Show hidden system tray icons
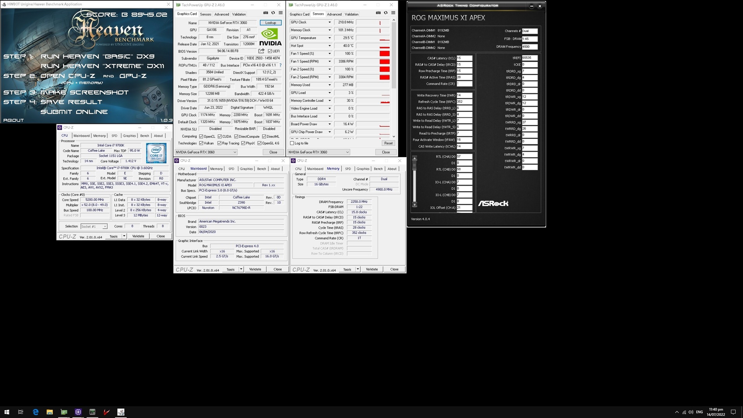743x418 pixels. pos(677,412)
